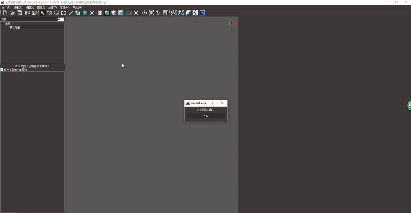Select the line drawing tool
The height and width of the screenshot is (213, 411).
click(71, 13)
